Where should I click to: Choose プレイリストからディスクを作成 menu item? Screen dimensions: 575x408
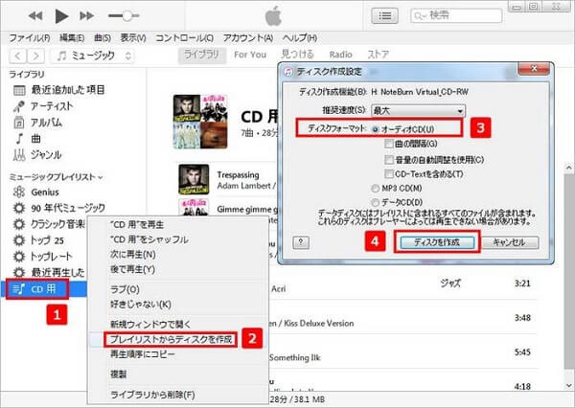171,339
